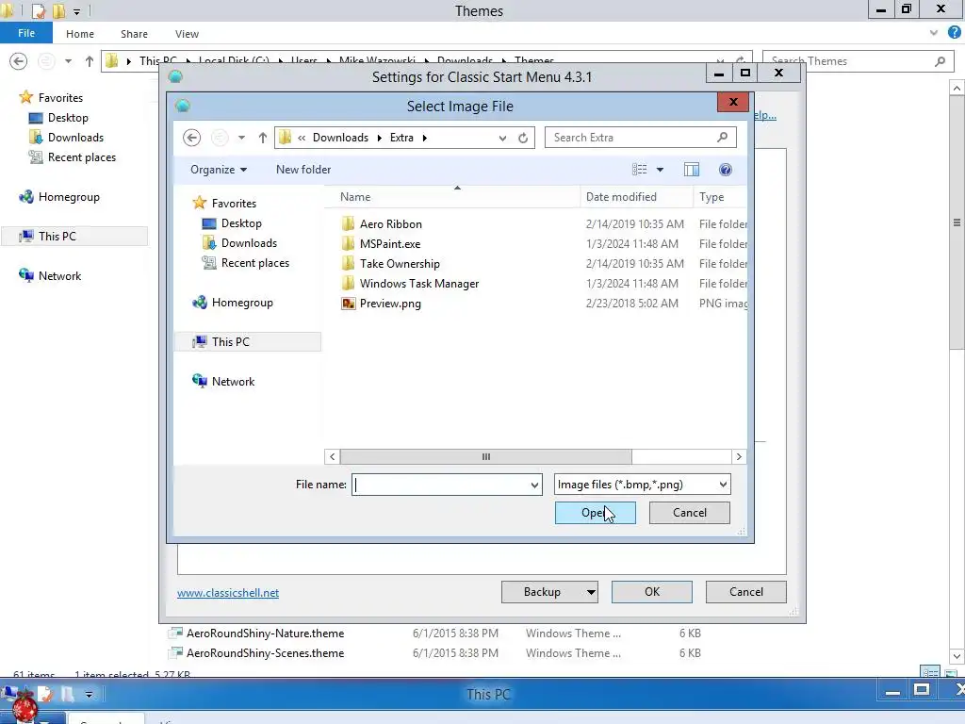
Task: Select Desktop in Themes window sidebar
Action: [x=68, y=118]
